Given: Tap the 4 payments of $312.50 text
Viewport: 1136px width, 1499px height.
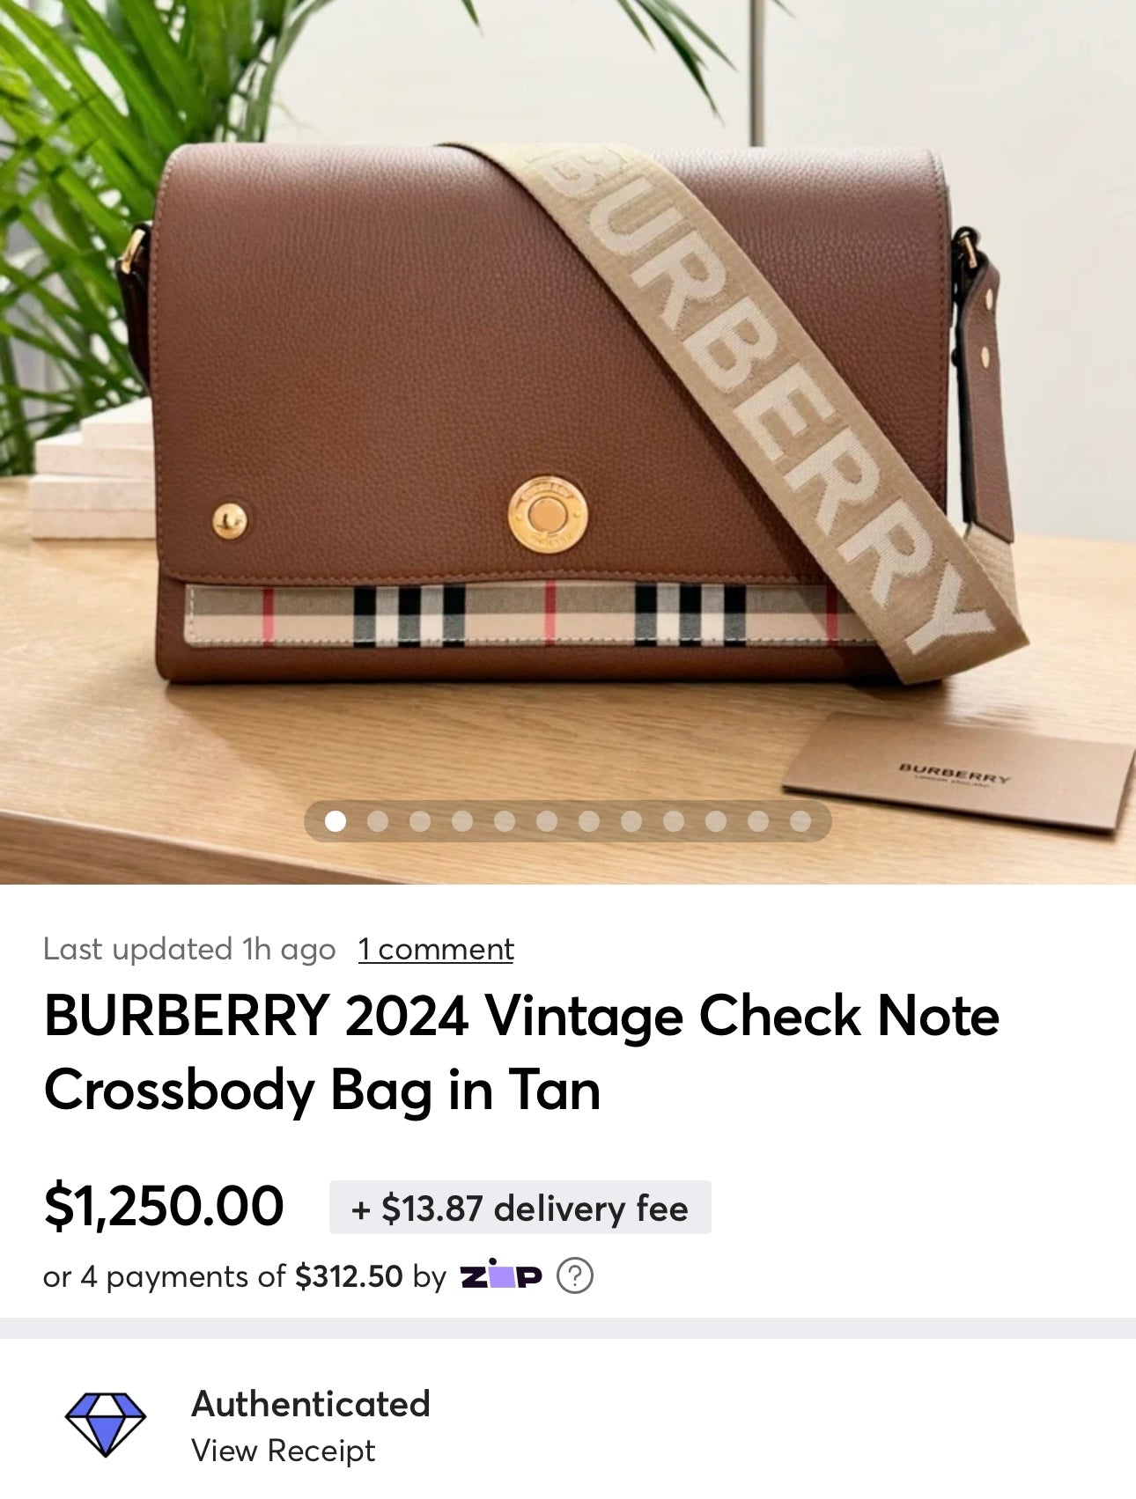Looking at the screenshot, I should [241, 1275].
